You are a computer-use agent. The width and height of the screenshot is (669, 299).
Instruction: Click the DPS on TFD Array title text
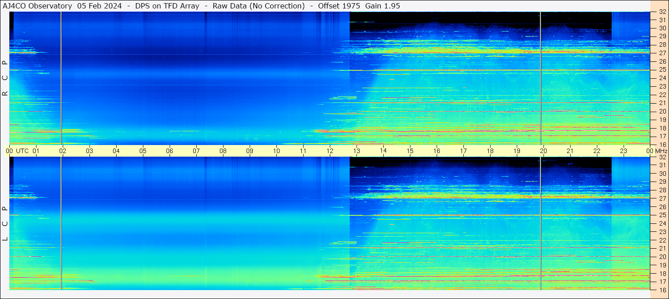[167, 6]
